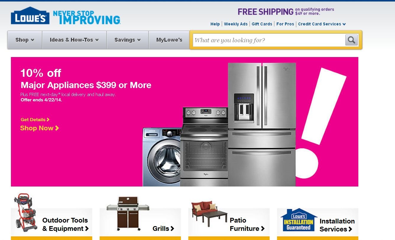
Task: Click the grill product image
Action: click(128, 213)
